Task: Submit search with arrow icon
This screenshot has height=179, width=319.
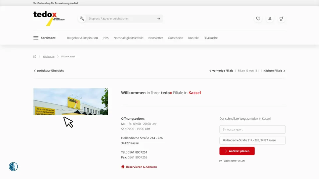Action: 159,19
